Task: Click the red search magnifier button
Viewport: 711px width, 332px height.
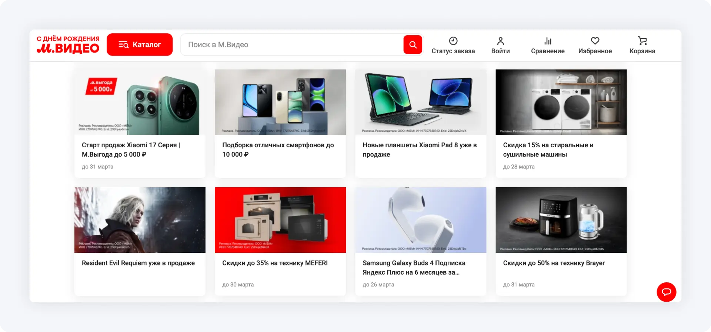Action: pos(413,45)
